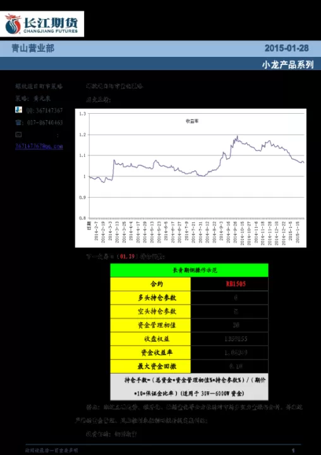Select the phone number 027-86740463
Image resolution: width=321 pixels, height=455 pixels.
(45, 123)
